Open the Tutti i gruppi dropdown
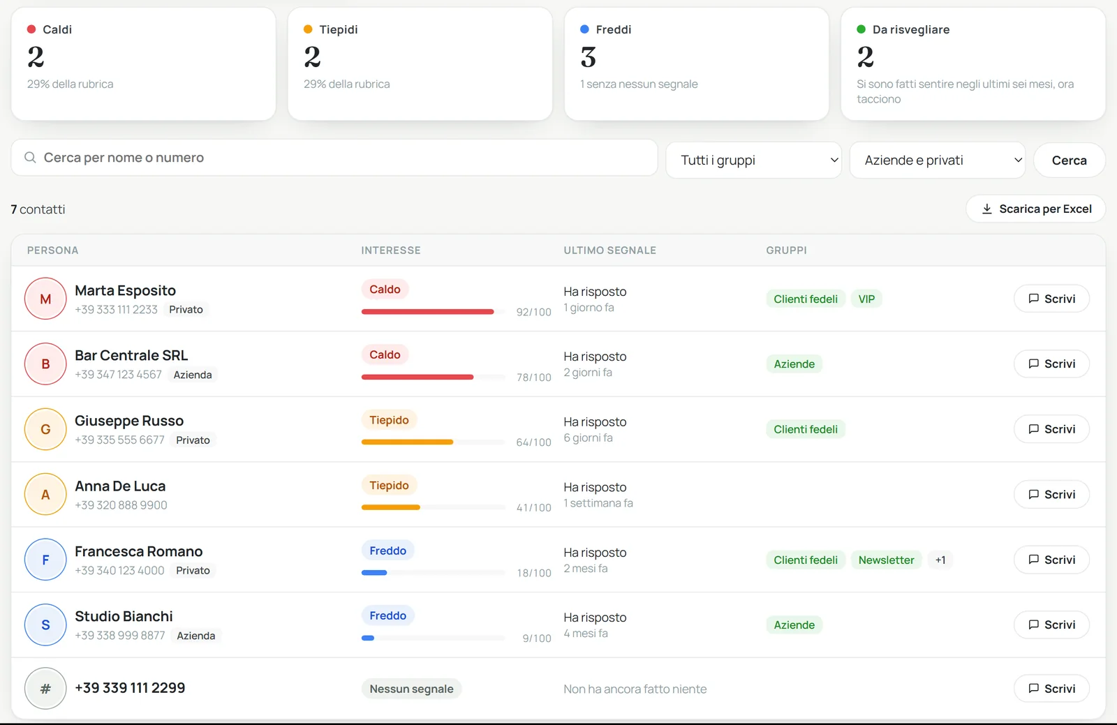Image resolution: width=1117 pixels, height=725 pixels. (753, 160)
